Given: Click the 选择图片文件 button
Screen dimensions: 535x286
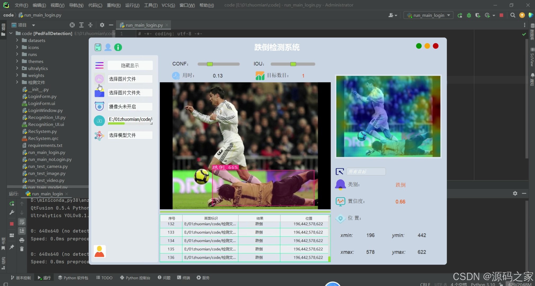Looking at the screenshot, I should 130,79.
